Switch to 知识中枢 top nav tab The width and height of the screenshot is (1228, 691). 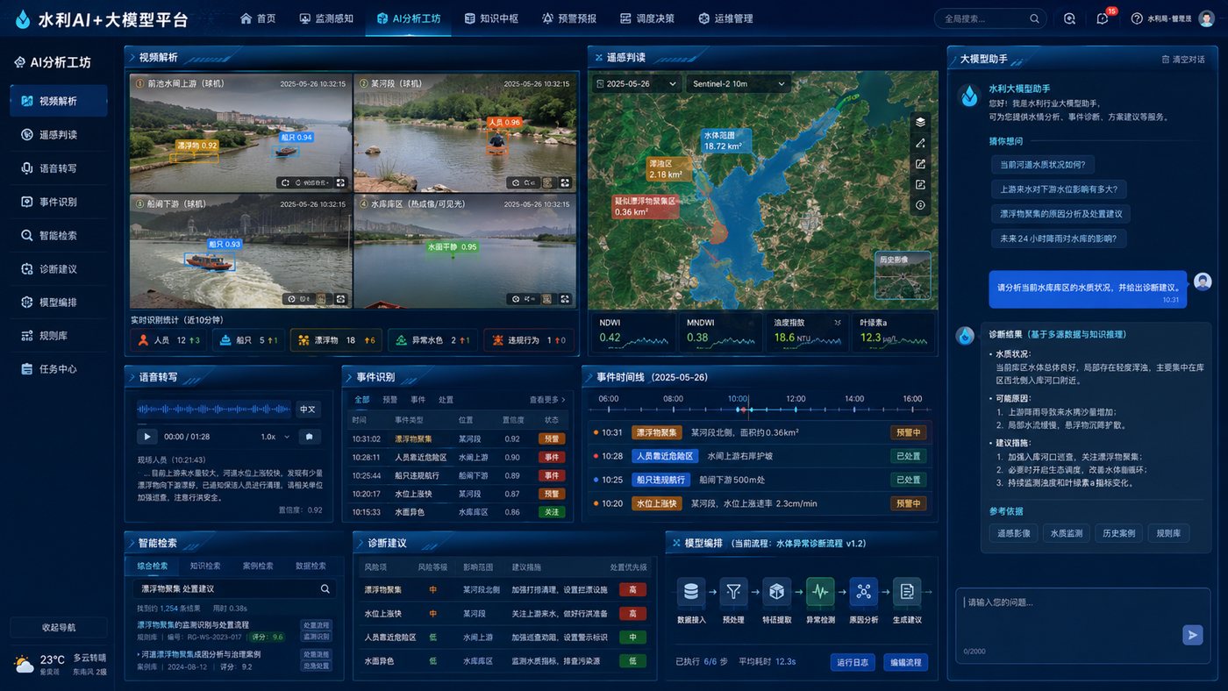click(x=491, y=18)
